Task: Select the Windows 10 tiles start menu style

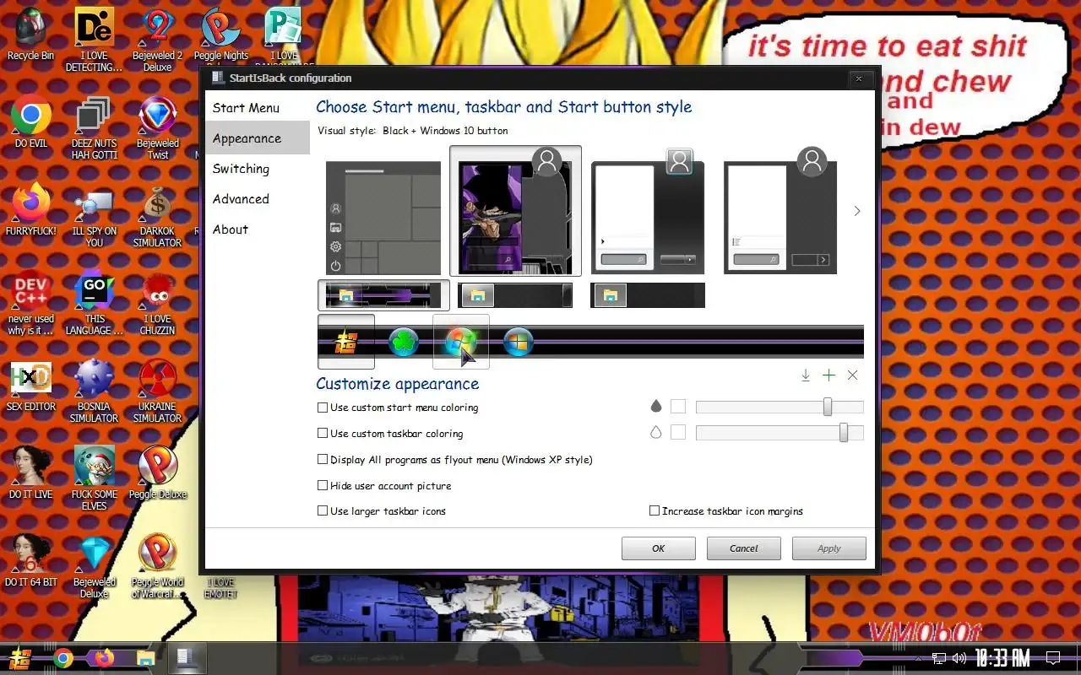Action: click(x=383, y=219)
